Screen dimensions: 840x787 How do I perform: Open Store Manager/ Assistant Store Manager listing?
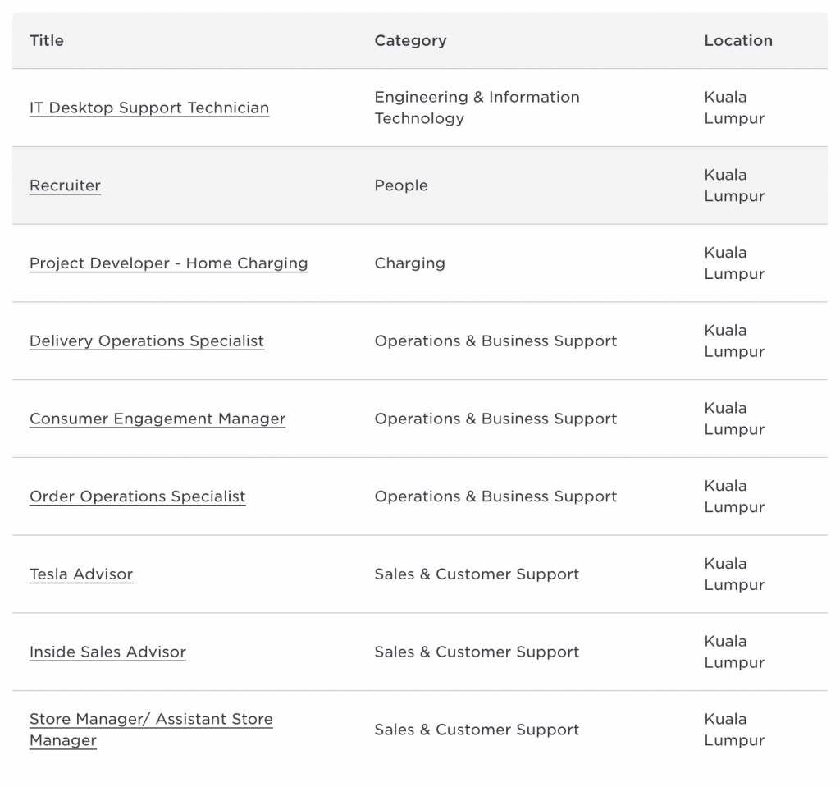(x=150, y=729)
